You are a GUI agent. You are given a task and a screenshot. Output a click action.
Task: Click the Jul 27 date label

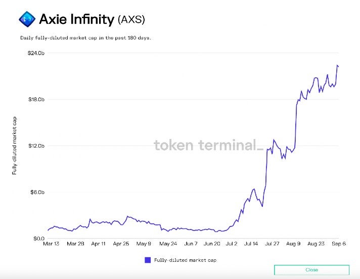click(x=273, y=244)
